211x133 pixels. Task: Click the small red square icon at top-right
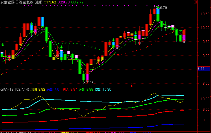click(203, 2)
